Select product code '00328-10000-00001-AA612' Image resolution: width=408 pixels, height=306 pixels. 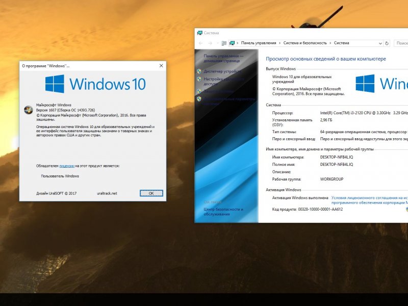pos(320,209)
